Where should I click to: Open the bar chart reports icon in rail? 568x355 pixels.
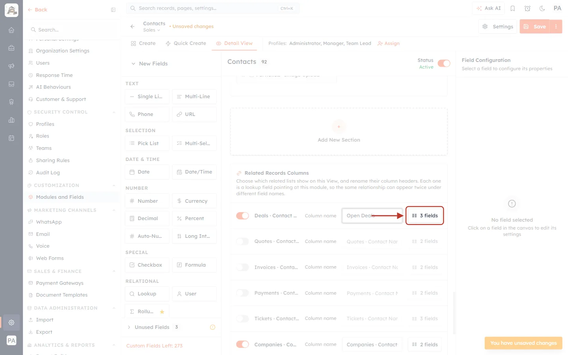click(11, 120)
